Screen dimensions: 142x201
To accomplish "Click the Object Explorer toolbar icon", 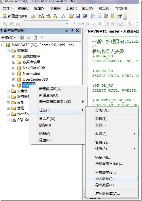I will [x=106, y=16].
